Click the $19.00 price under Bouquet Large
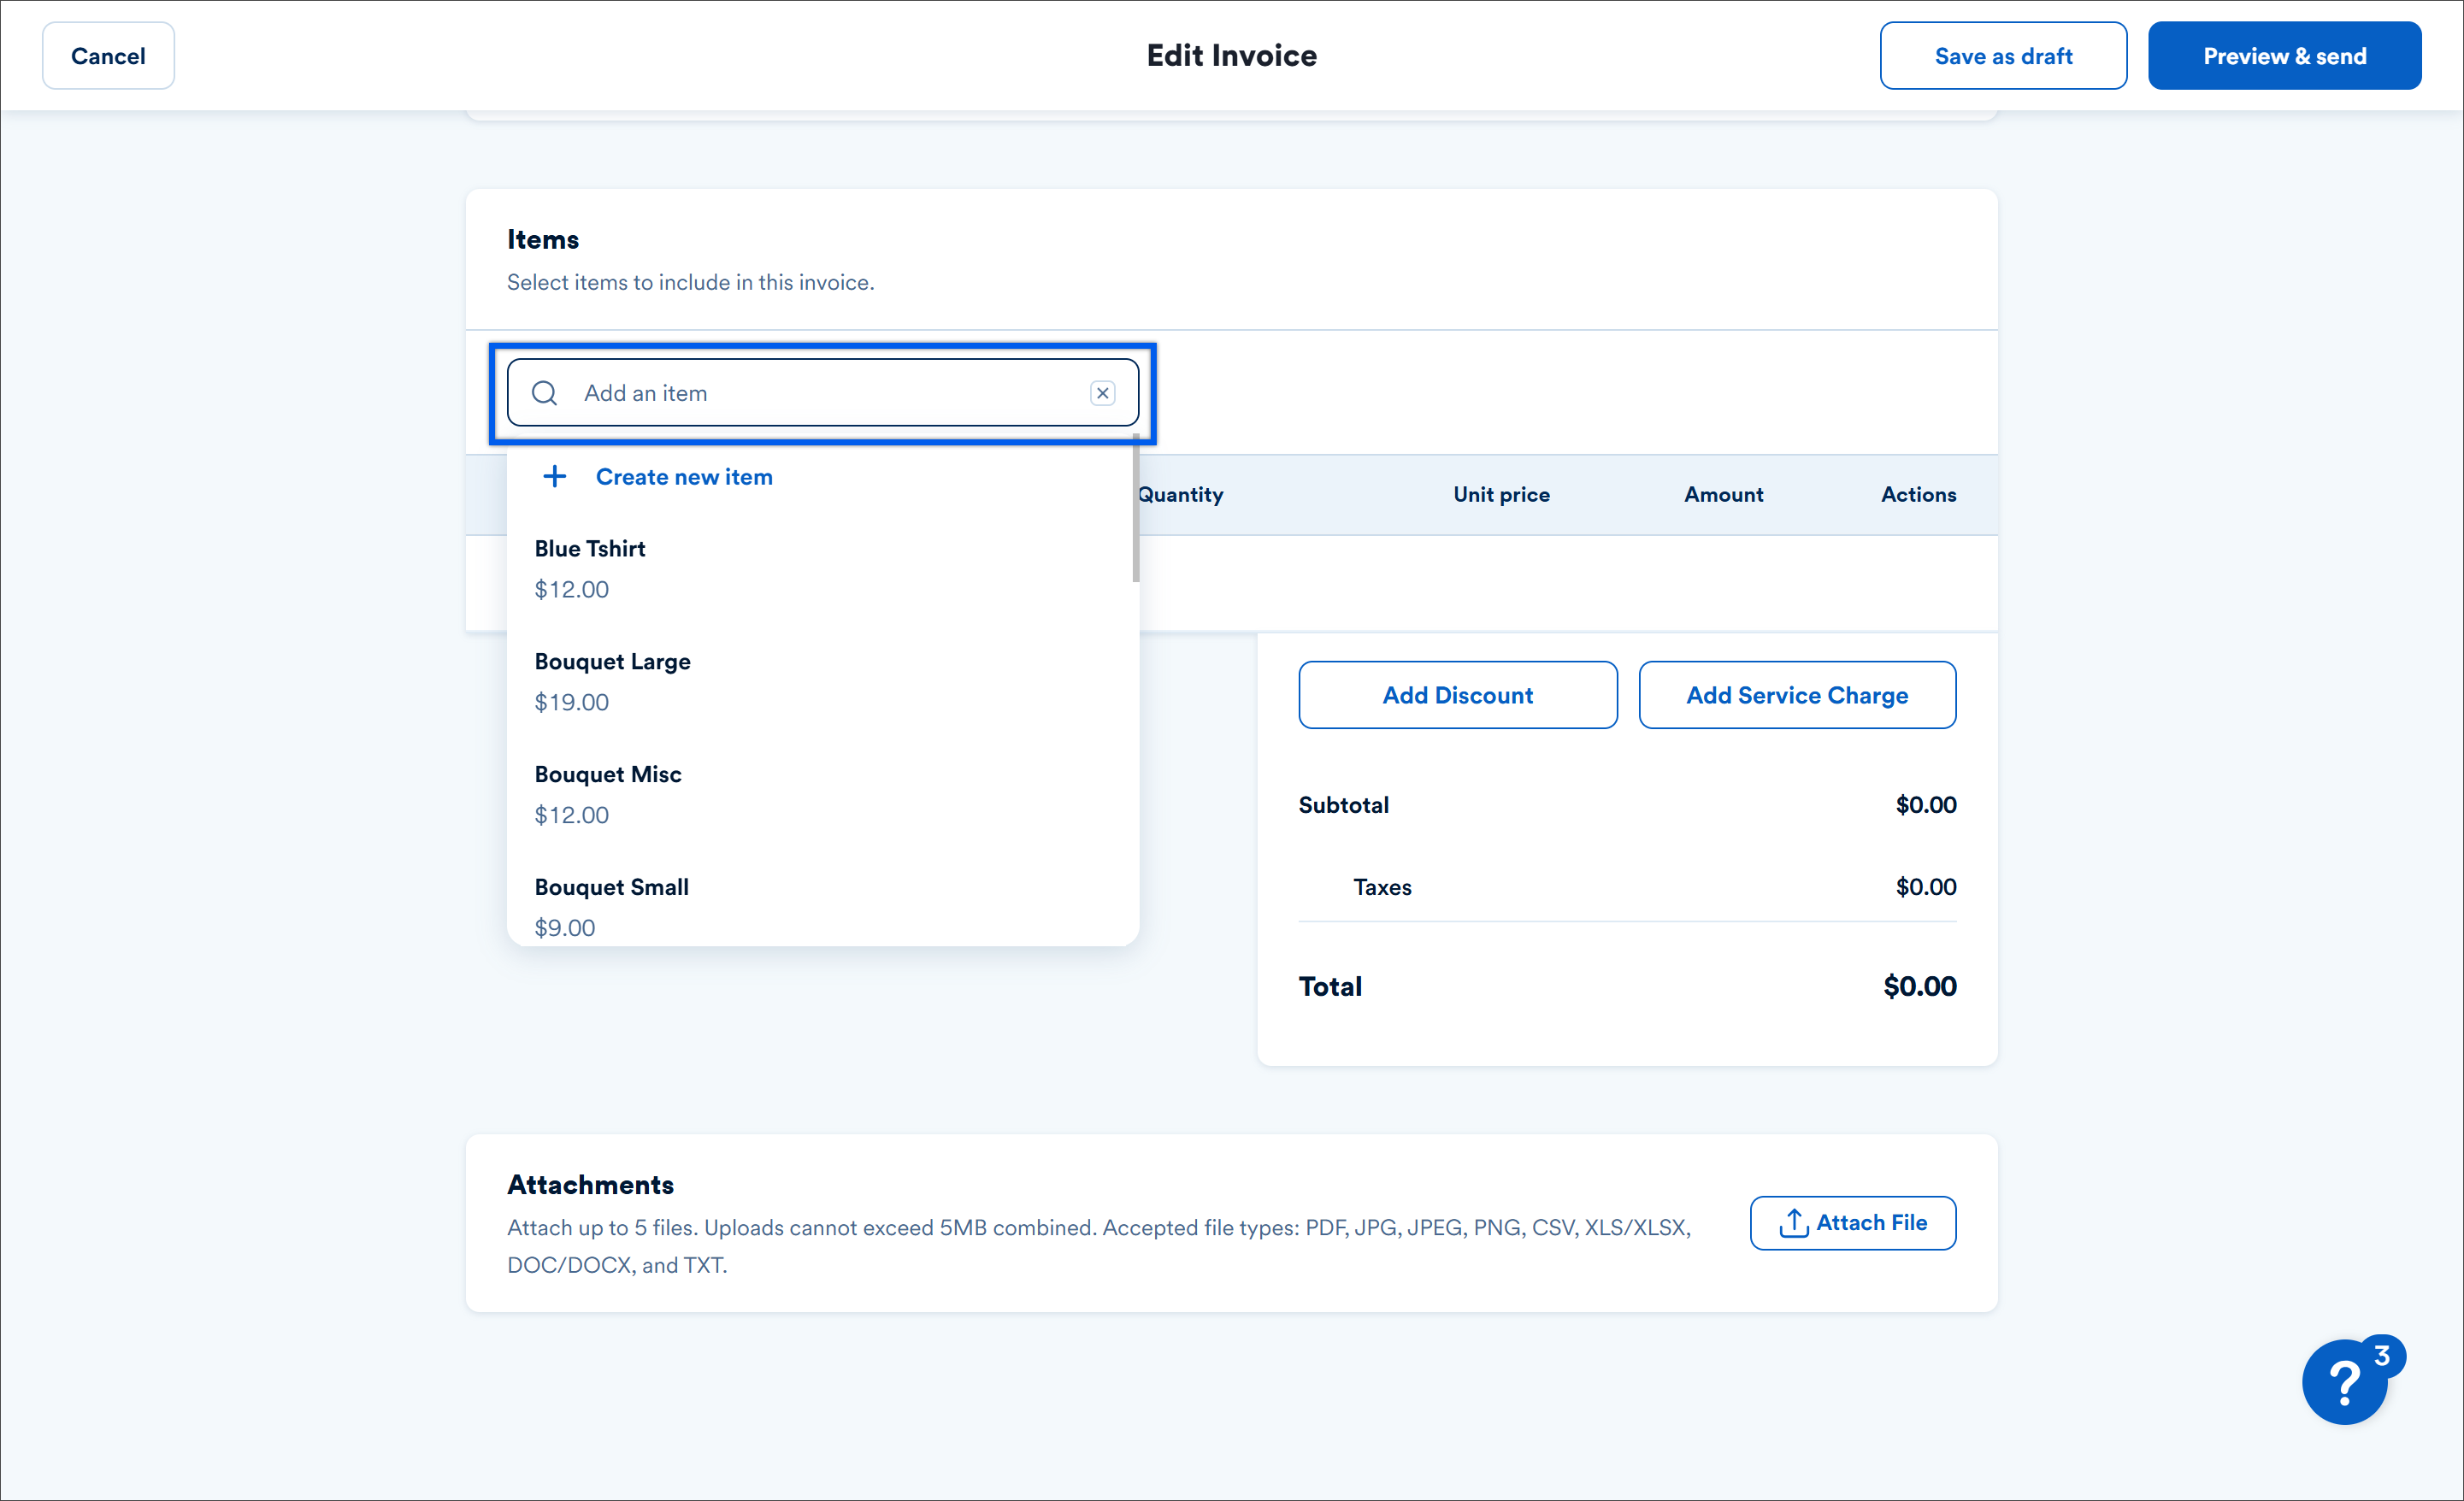The width and height of the screenshot is (2464, 1501). coord(571,702)
